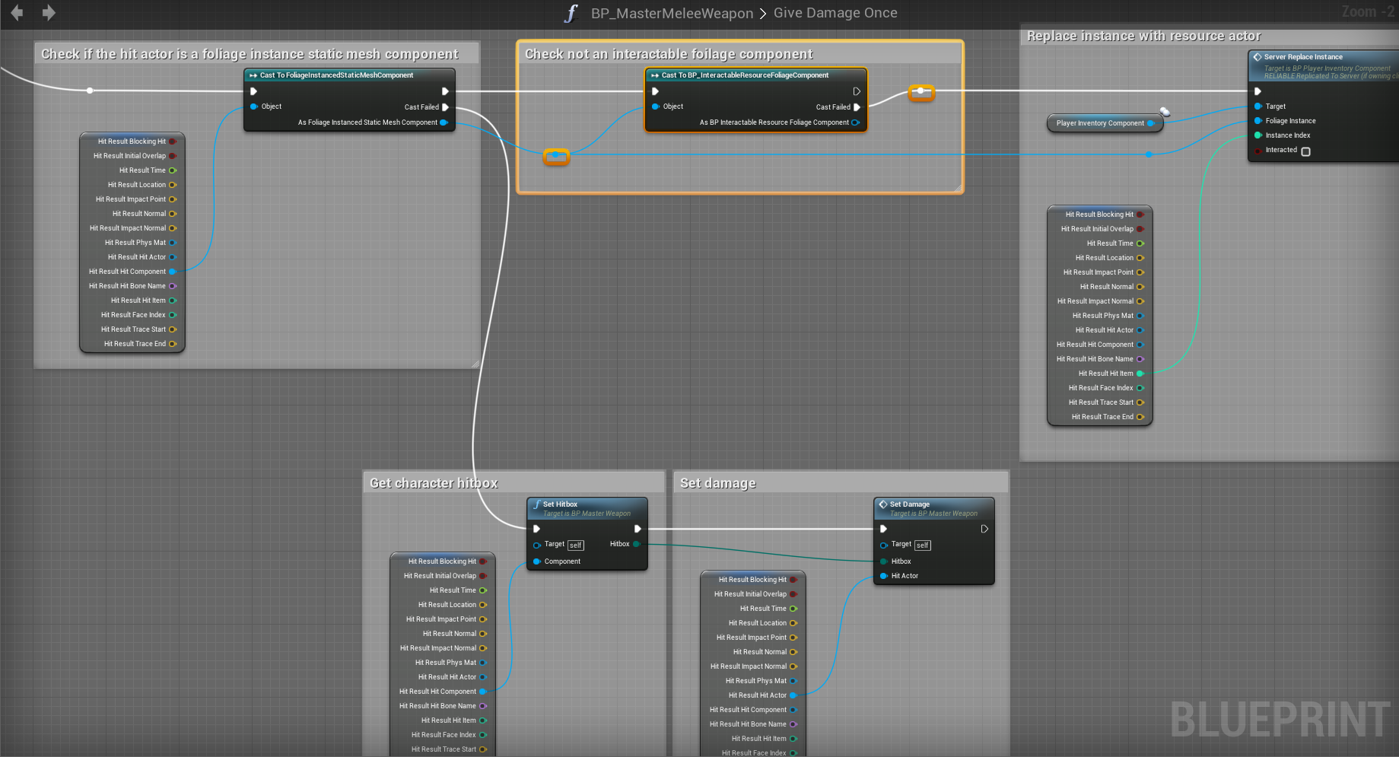Select the 'Get character hitbox' comment header

pyautogui.click(x=434, y=483)
